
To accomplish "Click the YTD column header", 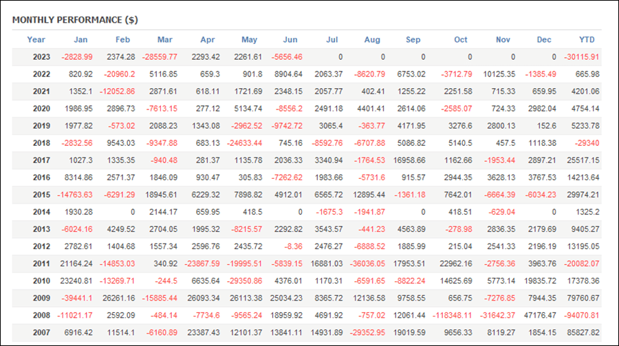I will pyautogui.click(x=587, y=39).
